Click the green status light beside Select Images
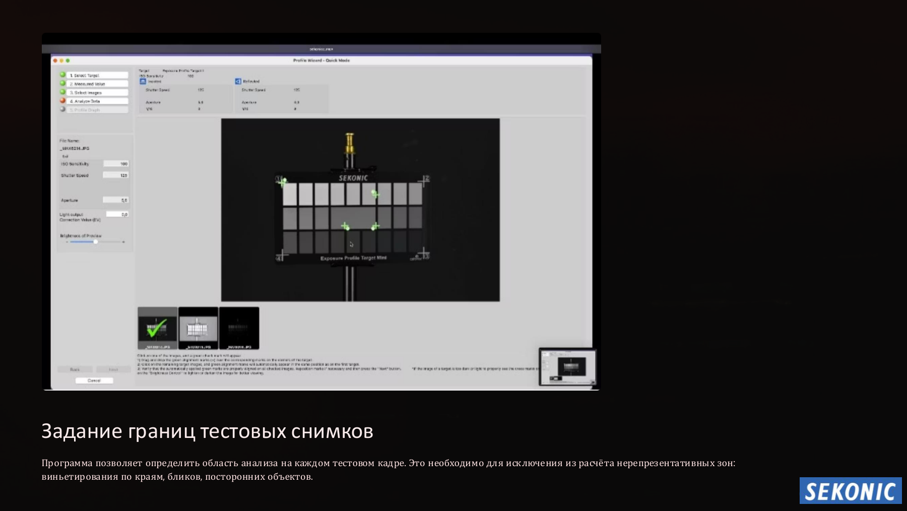The width and height of the screenshot is (907, 511). point(62,92)
